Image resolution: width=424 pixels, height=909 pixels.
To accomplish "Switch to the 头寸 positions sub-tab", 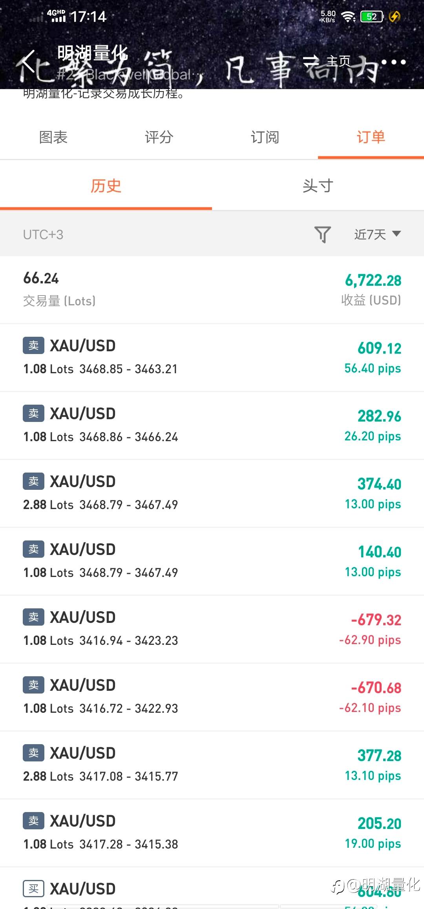I will 318,186.
